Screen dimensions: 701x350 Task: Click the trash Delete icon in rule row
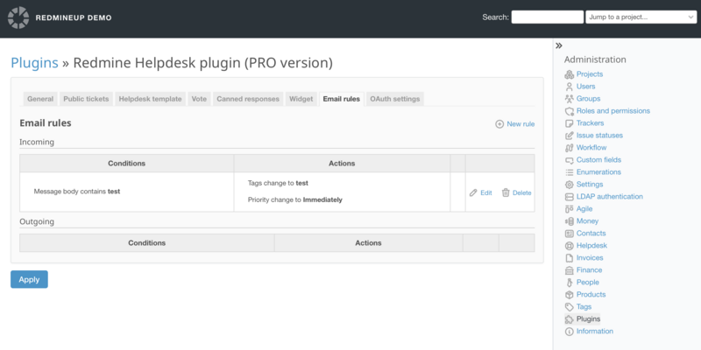506,192
